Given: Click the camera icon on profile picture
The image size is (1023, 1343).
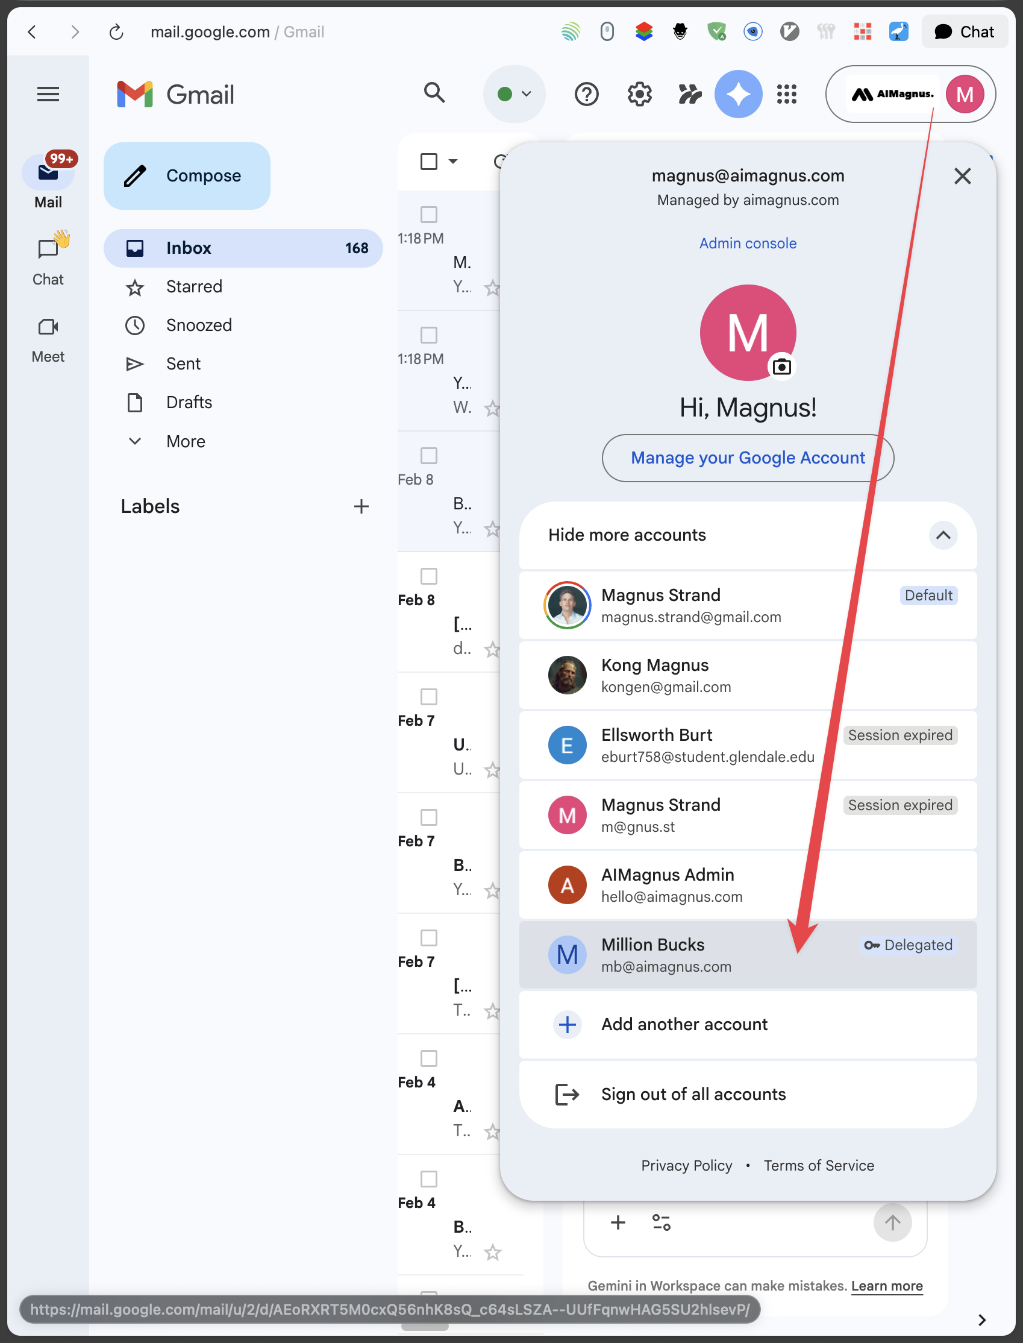Looking at the screenshot, I should (x=781, y=366).
